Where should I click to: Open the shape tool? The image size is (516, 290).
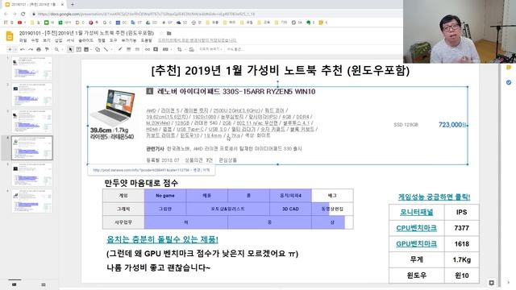pyautogui.click(x=98, y=49)
